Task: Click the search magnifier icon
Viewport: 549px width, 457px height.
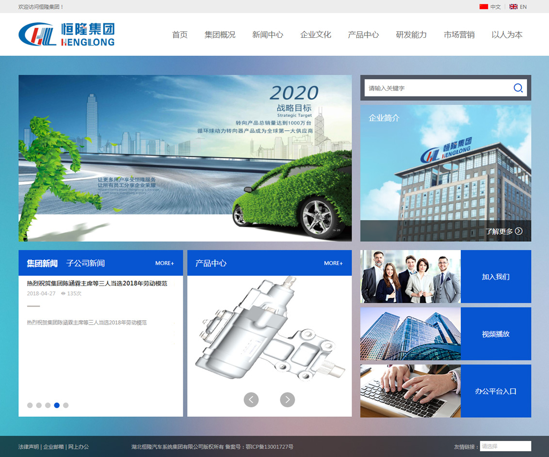Action: pyautogui.click(x=518, y=88)
